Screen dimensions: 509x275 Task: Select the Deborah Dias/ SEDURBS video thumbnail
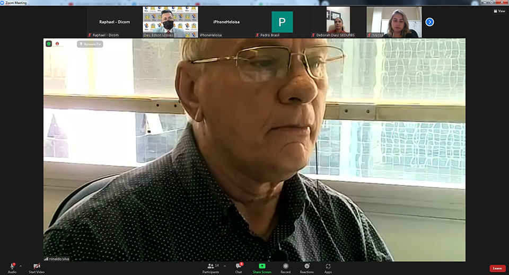click(338, 22)
